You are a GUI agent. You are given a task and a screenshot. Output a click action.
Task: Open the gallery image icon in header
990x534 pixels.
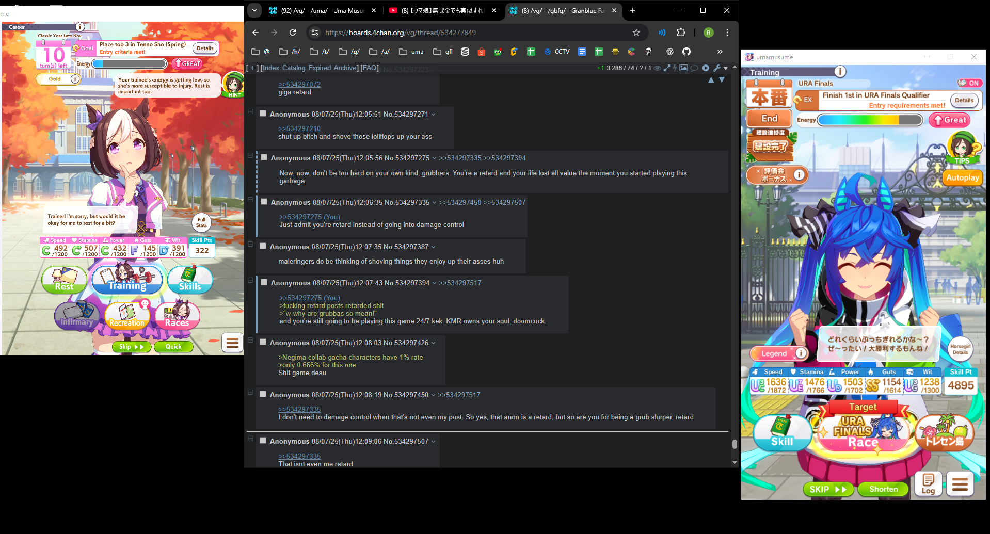coord(683,68)
